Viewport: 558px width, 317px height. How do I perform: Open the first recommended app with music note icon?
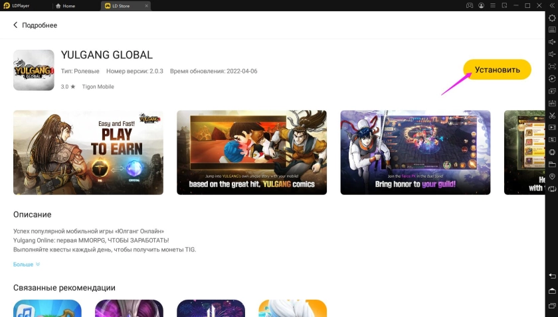[x=47, y=308]
